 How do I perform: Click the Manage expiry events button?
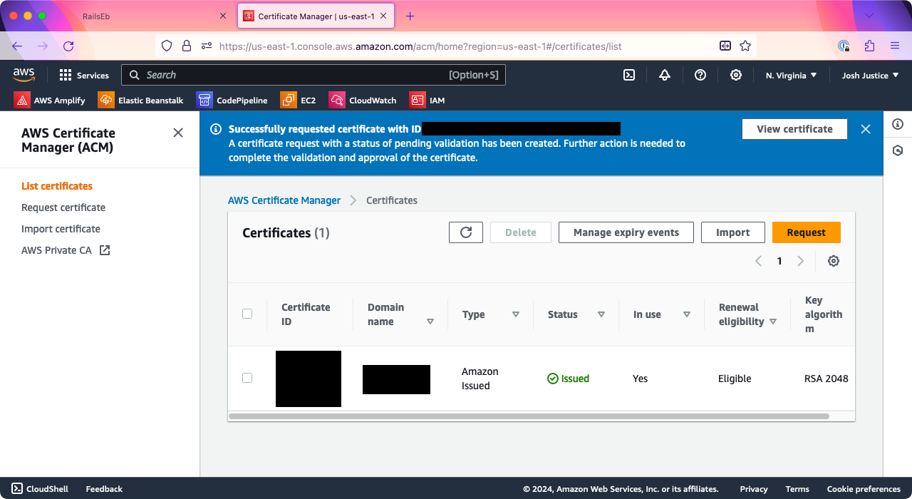point(626,232)
